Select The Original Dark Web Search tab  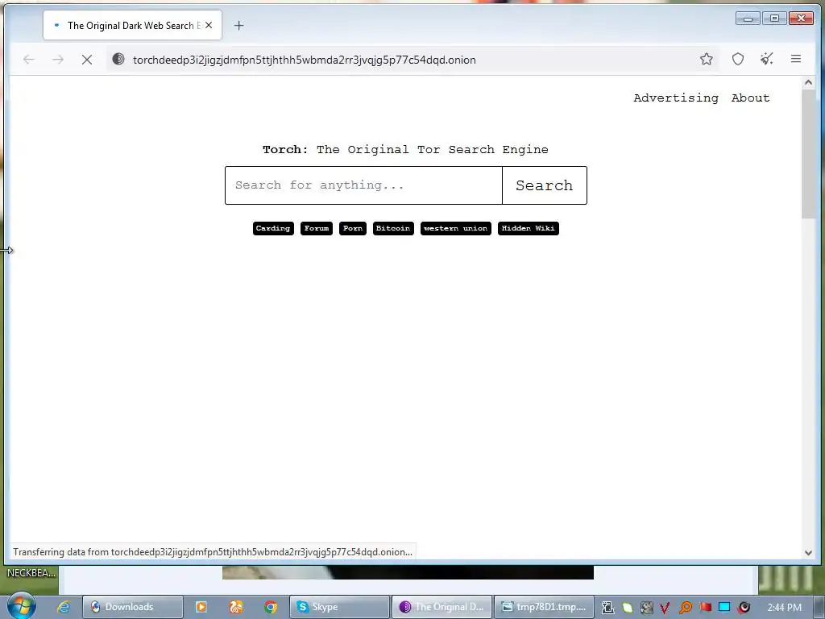tap(133, 25)
